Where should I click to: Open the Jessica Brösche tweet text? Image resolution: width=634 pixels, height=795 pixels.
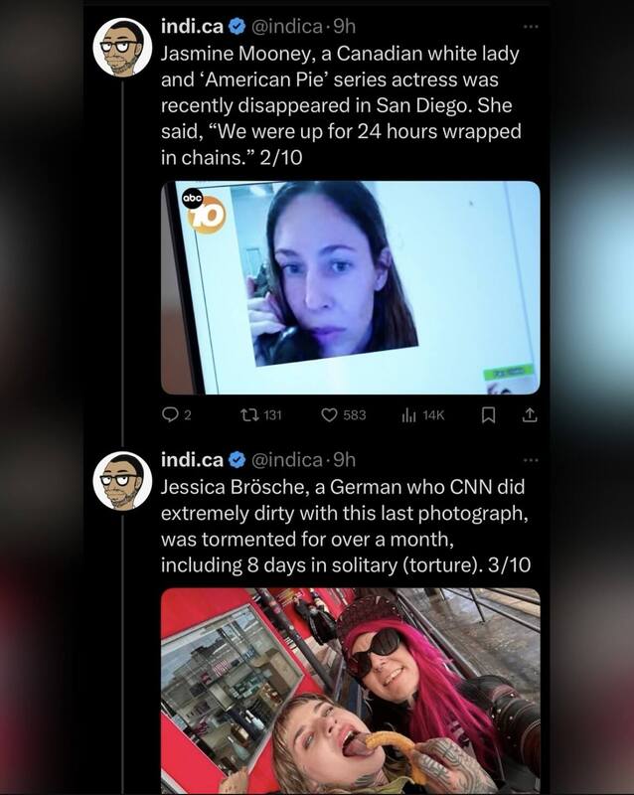pos(346,526)
